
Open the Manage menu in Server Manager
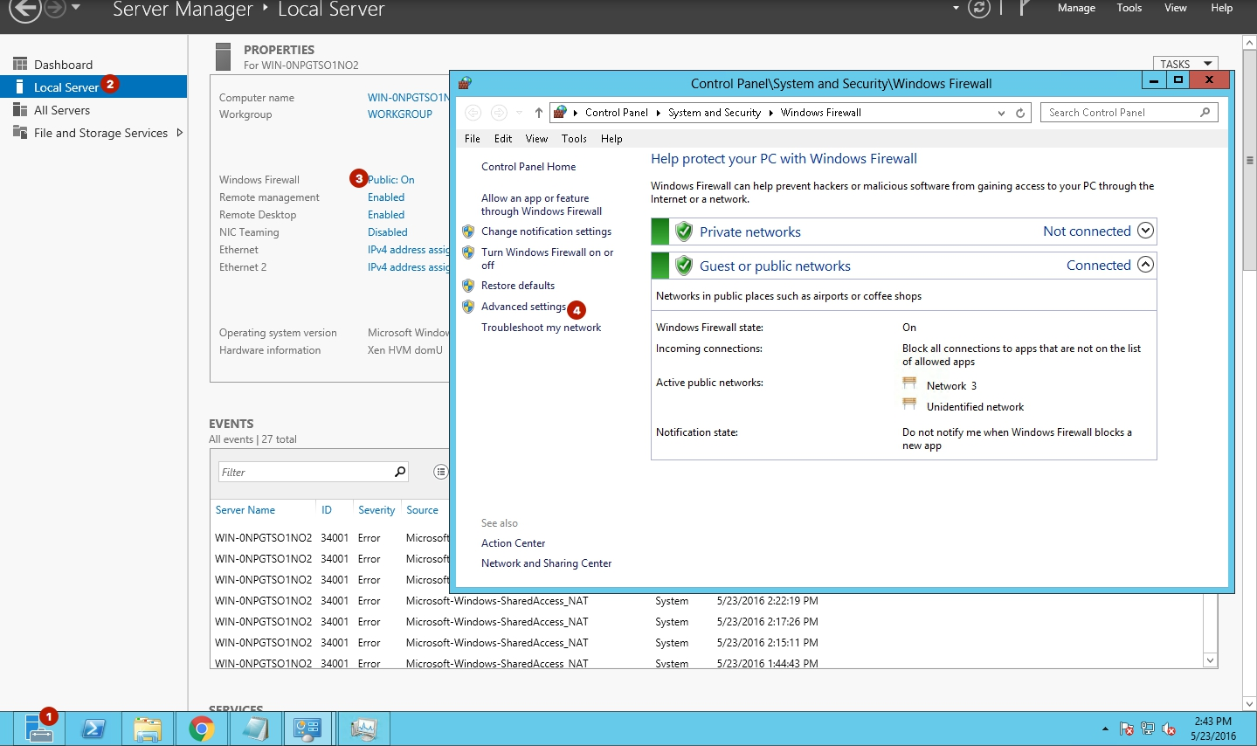1076,8
